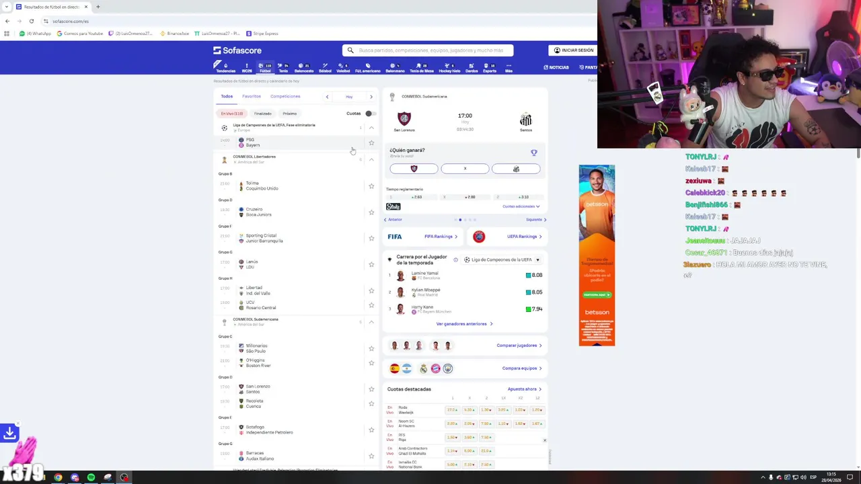Viewport: 861px width, 484px height.
Task: Switch to the Todos tab
Action: point(227,96)
